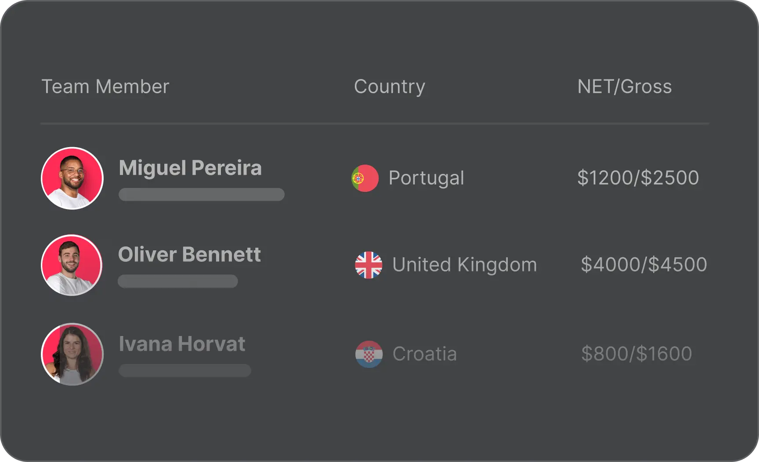
Task: Click the United Kingdom country label
Action: point(464,265)
